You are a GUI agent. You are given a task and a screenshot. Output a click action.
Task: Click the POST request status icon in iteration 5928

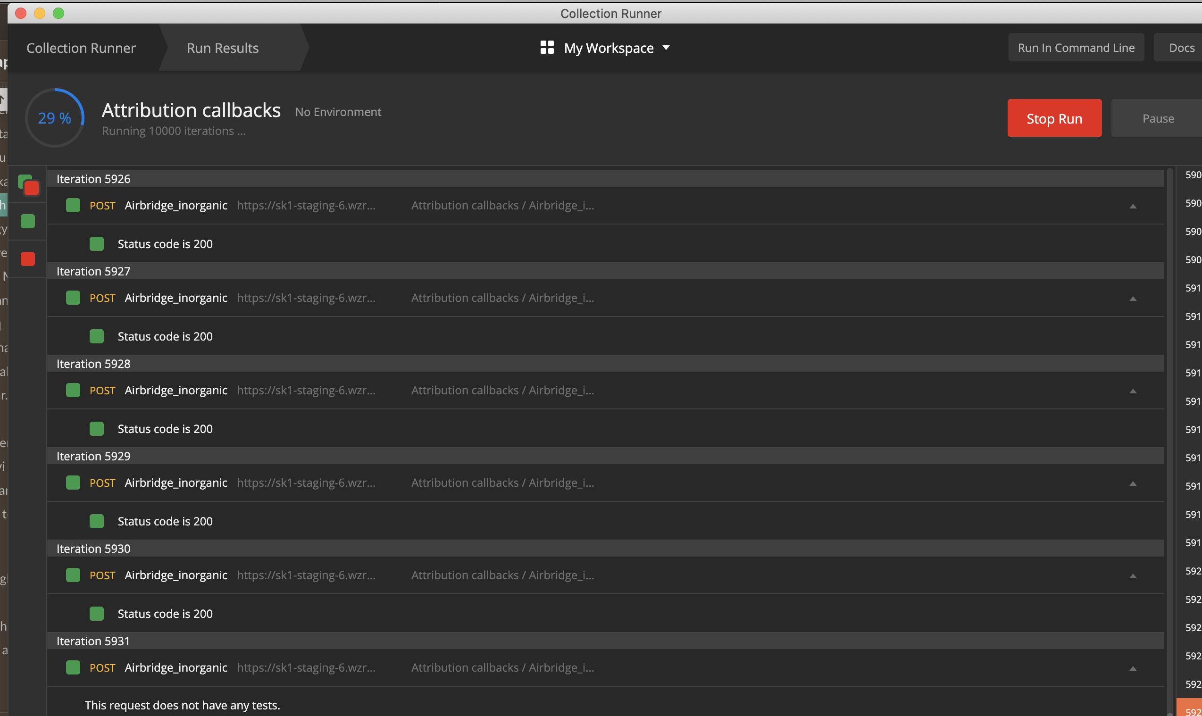[73, 390]
